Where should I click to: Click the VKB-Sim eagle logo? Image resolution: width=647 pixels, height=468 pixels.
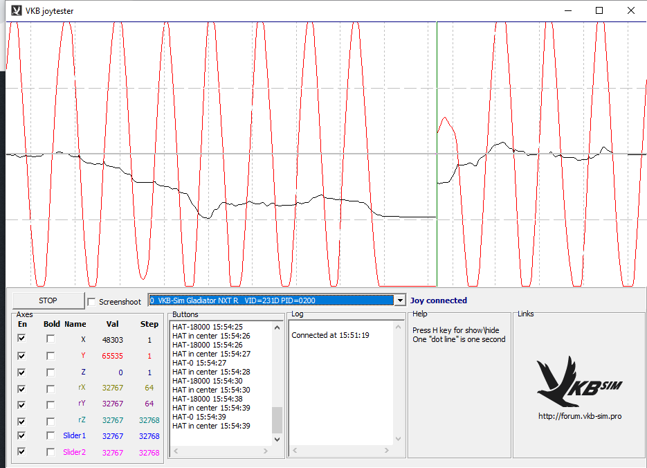click(x=578, y=381)
